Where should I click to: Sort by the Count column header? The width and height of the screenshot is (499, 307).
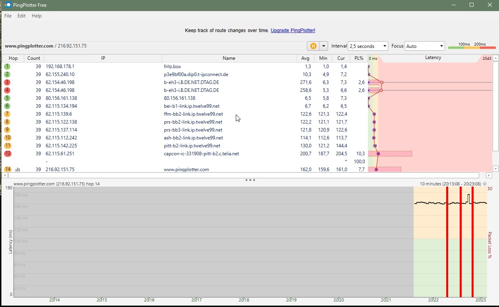[34, 58]
